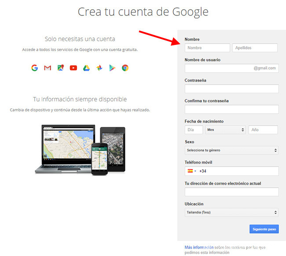
Task: Click the Chrome browser icon
Action: [x=125, y=68]
